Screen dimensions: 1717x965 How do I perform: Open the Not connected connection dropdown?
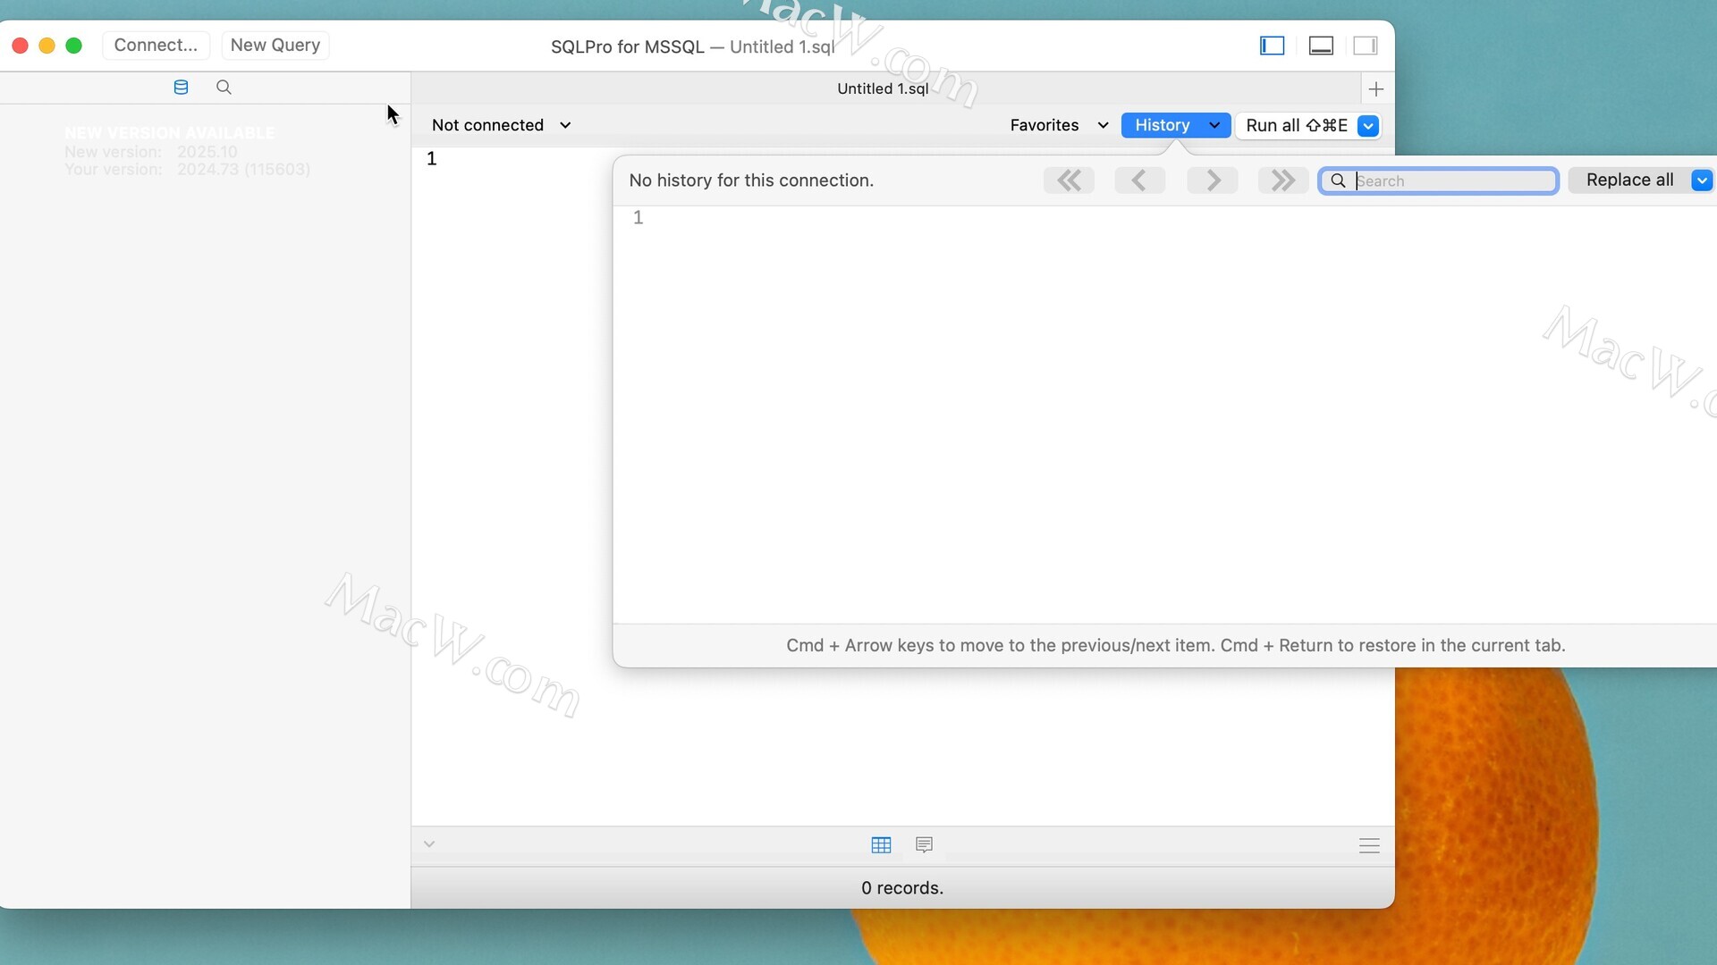coord(501,125)
